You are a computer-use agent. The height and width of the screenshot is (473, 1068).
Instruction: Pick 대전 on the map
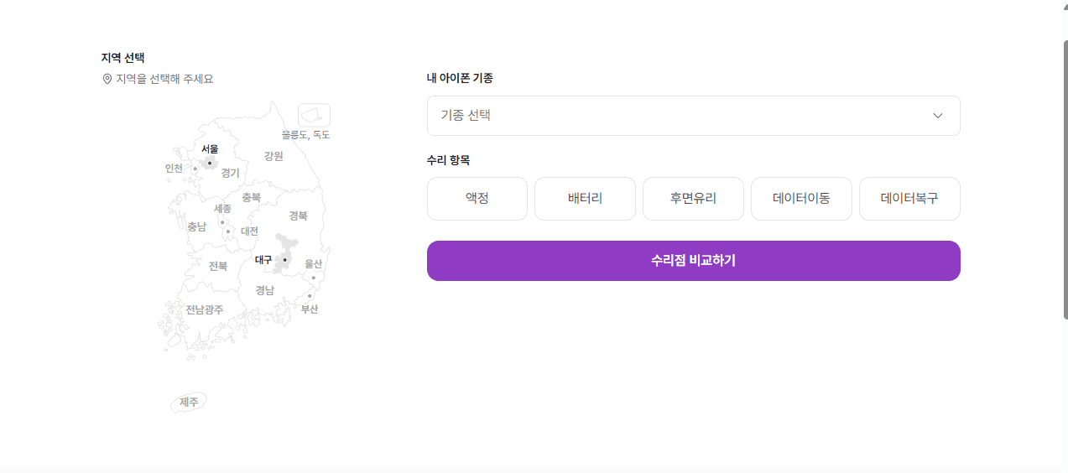click(250, 231)
